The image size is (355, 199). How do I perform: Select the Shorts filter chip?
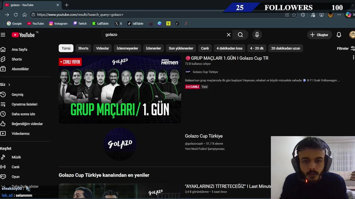(83, 48)
